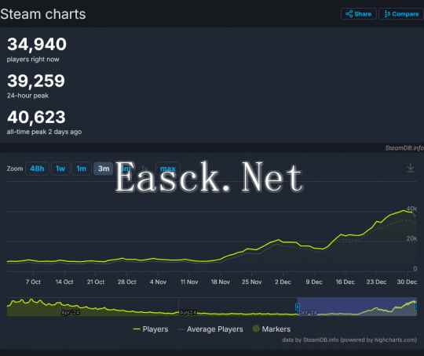This screenshot has height=356, width=424.
Task: Toggle the Players series in legend
Action: tap(151, 329)
